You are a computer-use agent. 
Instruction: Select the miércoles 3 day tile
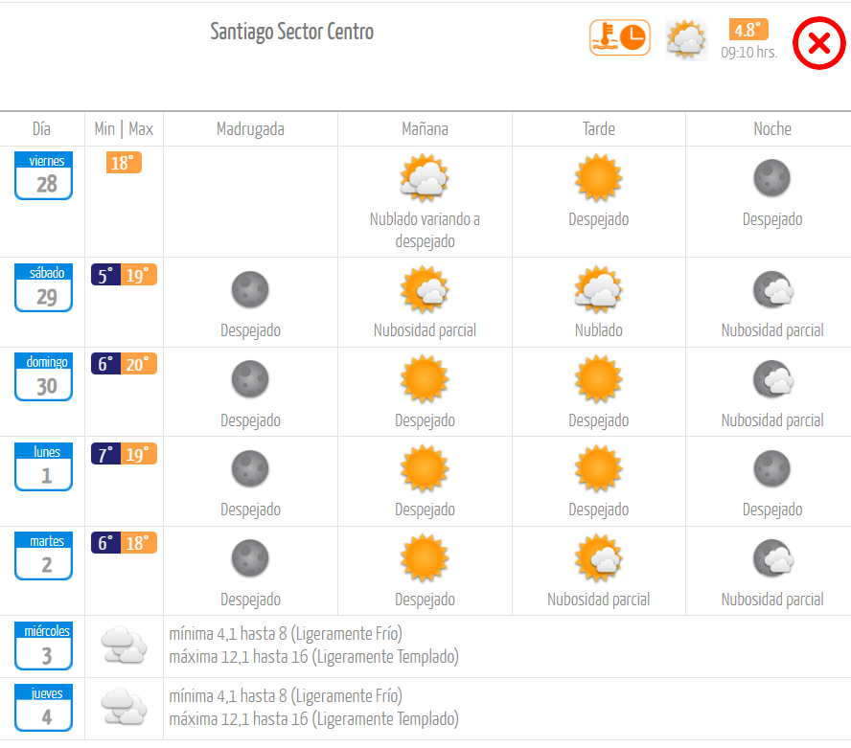pos(43,646)
